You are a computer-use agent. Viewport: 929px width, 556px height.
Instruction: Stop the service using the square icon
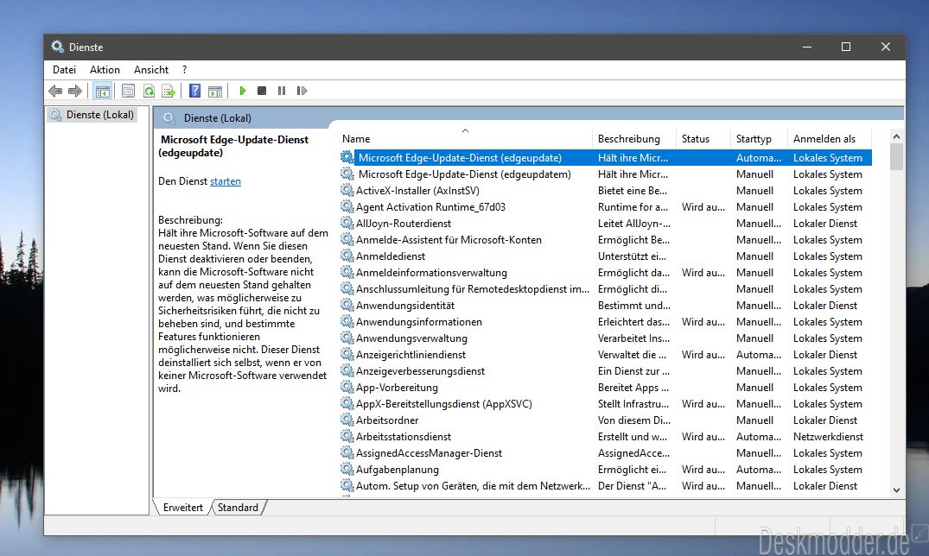coord(262,92)
